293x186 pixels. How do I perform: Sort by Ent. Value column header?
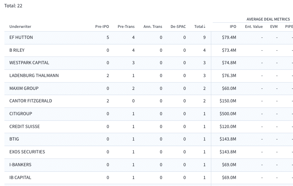(x=254, y=26)
